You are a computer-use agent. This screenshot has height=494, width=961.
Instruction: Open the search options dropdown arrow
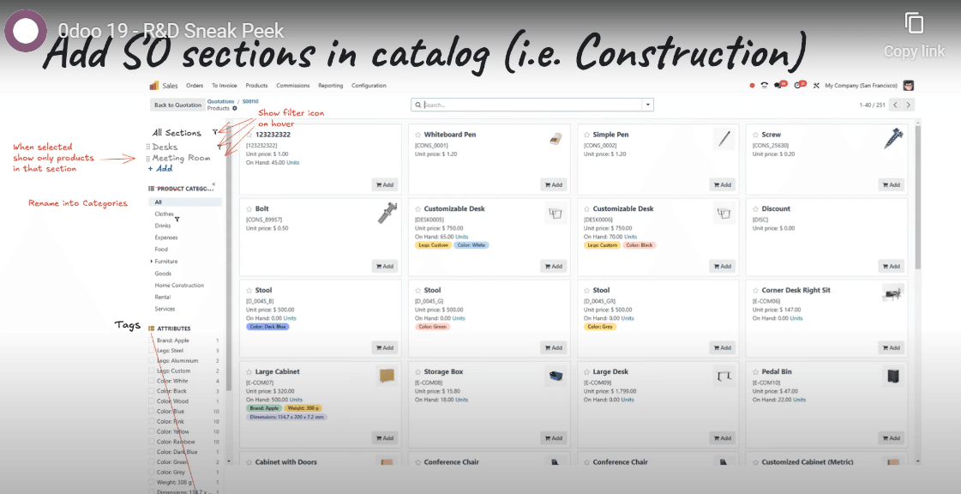(x=648, y=105)
